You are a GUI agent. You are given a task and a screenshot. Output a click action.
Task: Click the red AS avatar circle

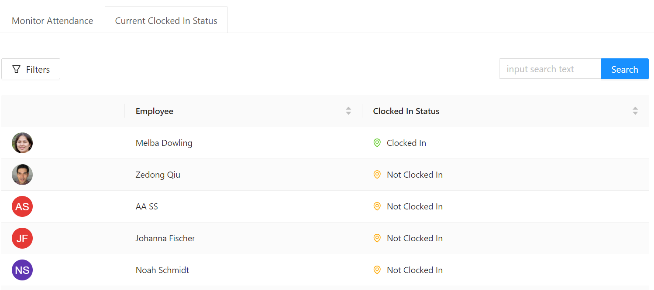[22, 206]
